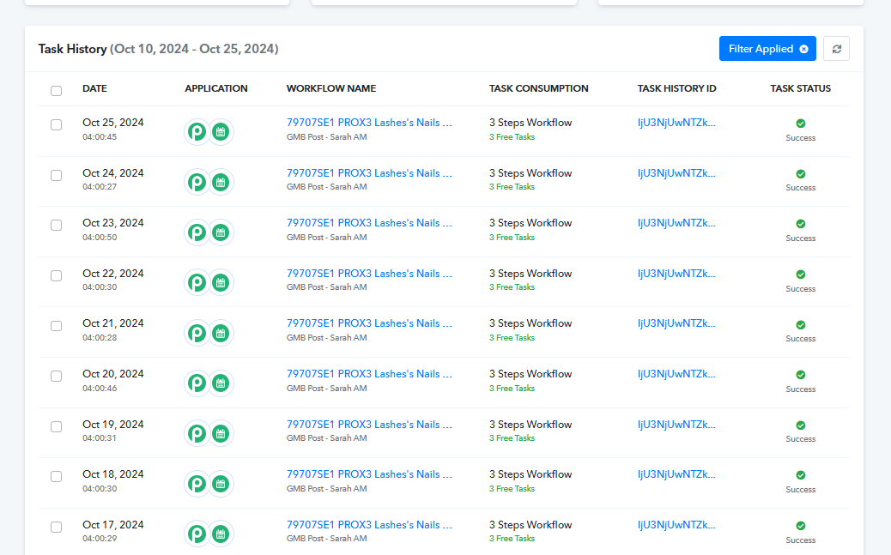Check the Oct 22, 2024 row checkbox
Image resolution: width=891 pixels, height=555 pixels.
[x=57, y=276]
